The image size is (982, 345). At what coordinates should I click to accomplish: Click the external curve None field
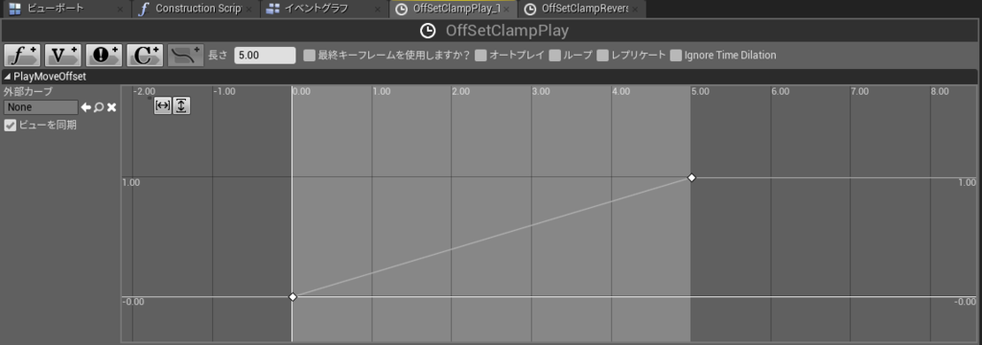(40, 107)
